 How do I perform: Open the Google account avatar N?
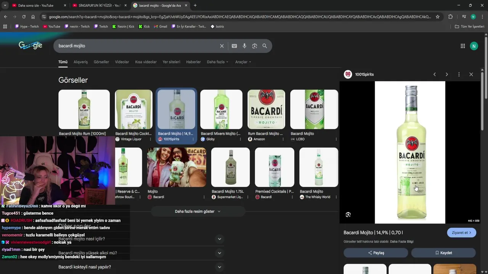tap(474, 46)
